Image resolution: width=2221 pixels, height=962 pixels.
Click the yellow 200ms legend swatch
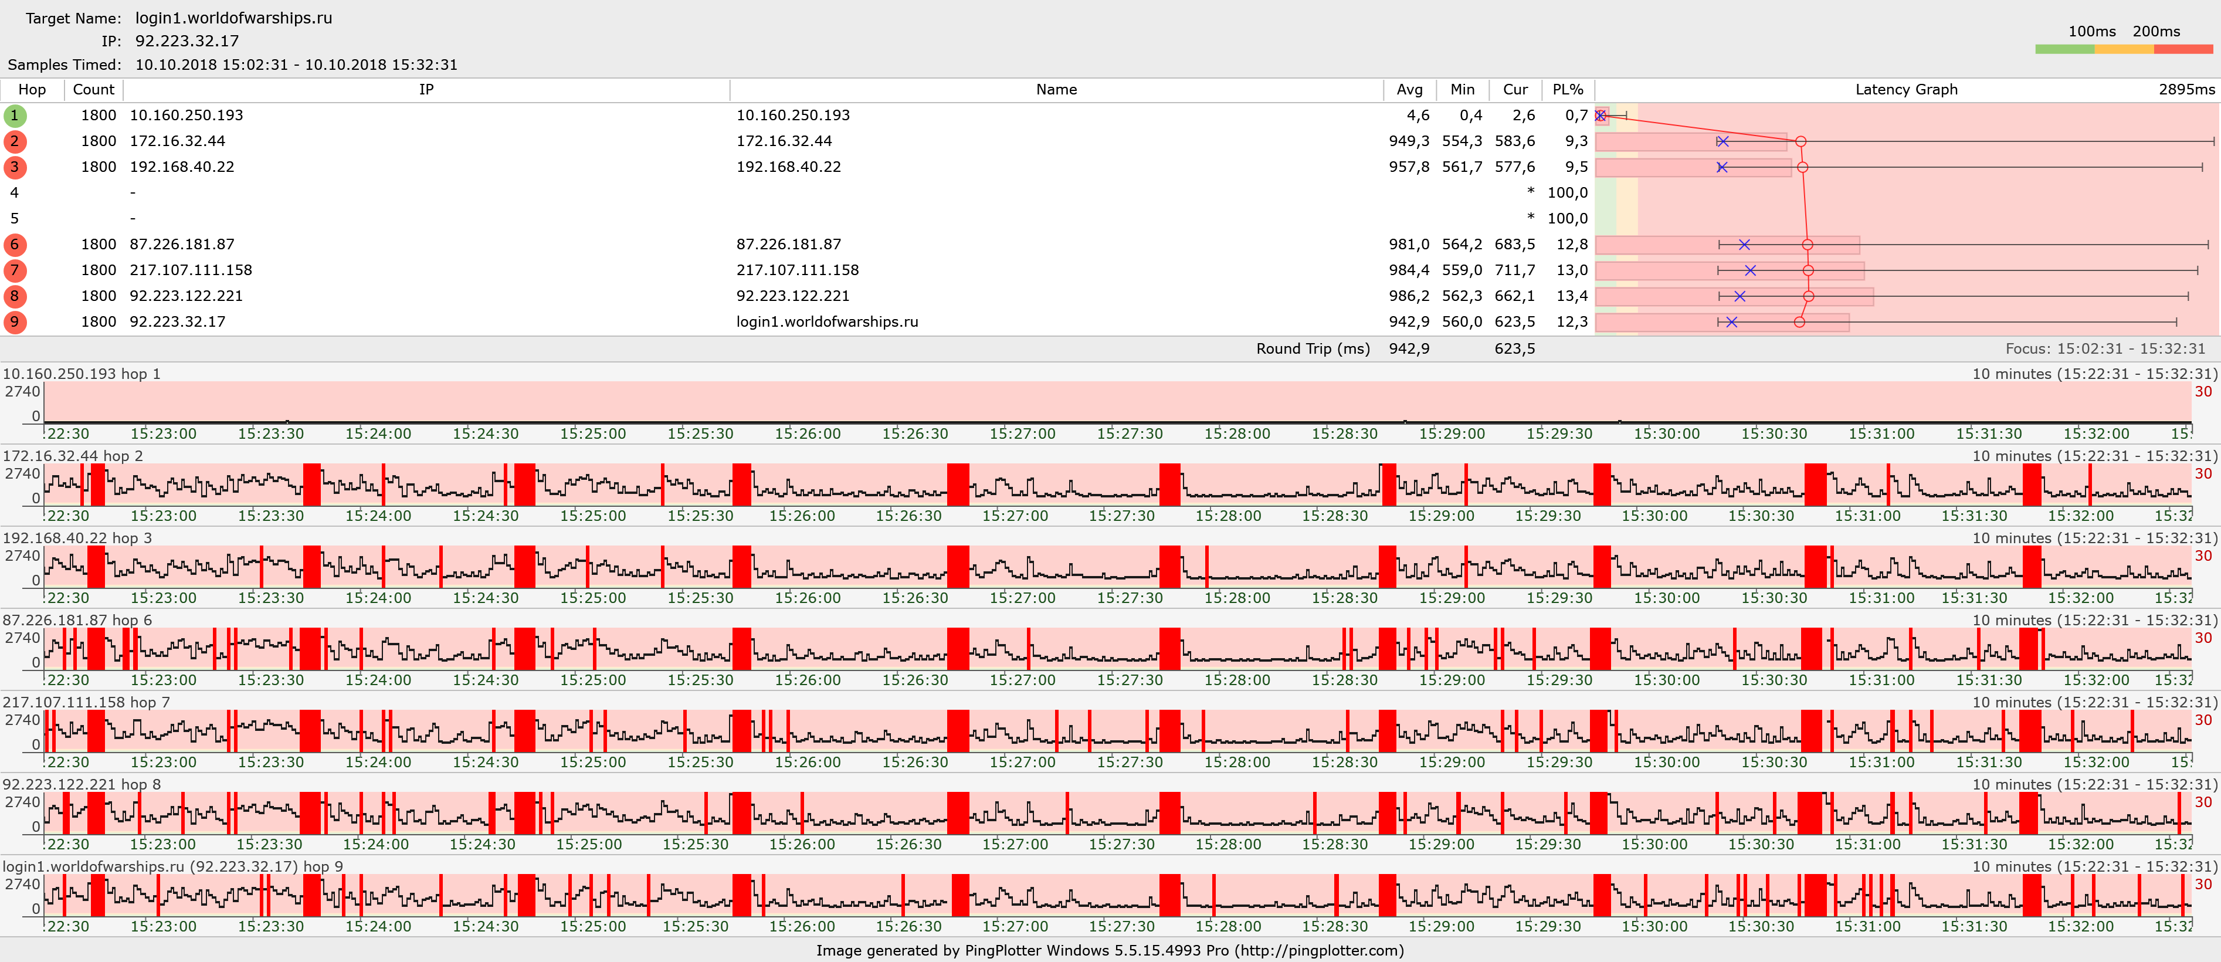2124,49
